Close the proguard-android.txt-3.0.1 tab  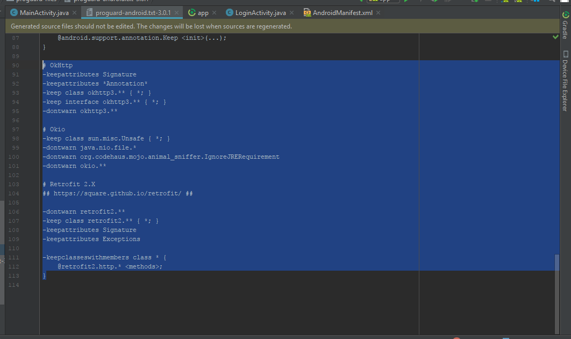176,13
